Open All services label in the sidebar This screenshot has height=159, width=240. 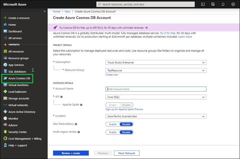[x=15, y=38]
